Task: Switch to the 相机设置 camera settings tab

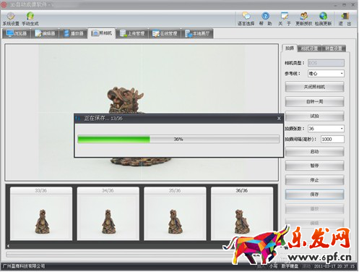Action: (x=310, y=48)
